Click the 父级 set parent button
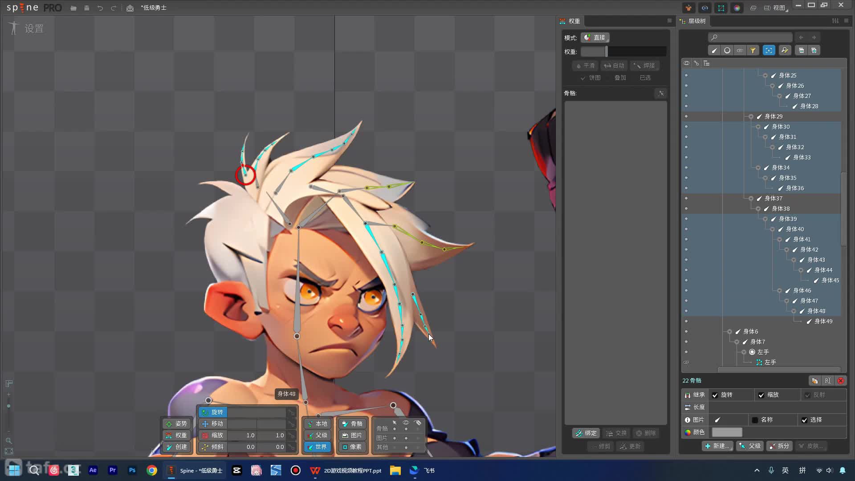The width and height of the screenshot is (855, 481). click(750, 446)
